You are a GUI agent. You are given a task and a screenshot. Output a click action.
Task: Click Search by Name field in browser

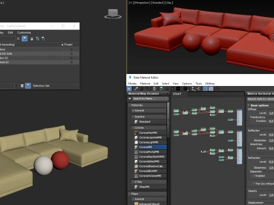[x=150, y=99]
